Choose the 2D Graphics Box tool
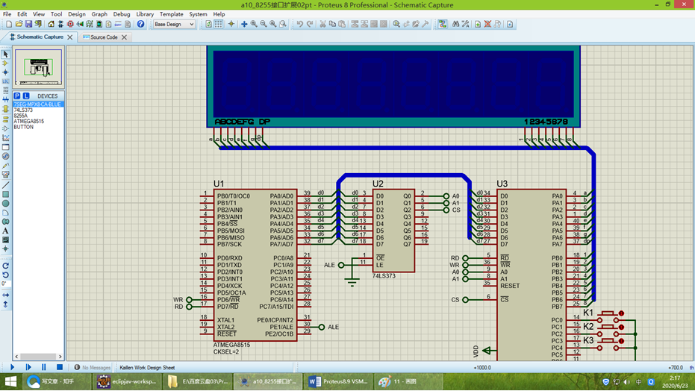The image size is (695, 391). [x=5, y=195]
